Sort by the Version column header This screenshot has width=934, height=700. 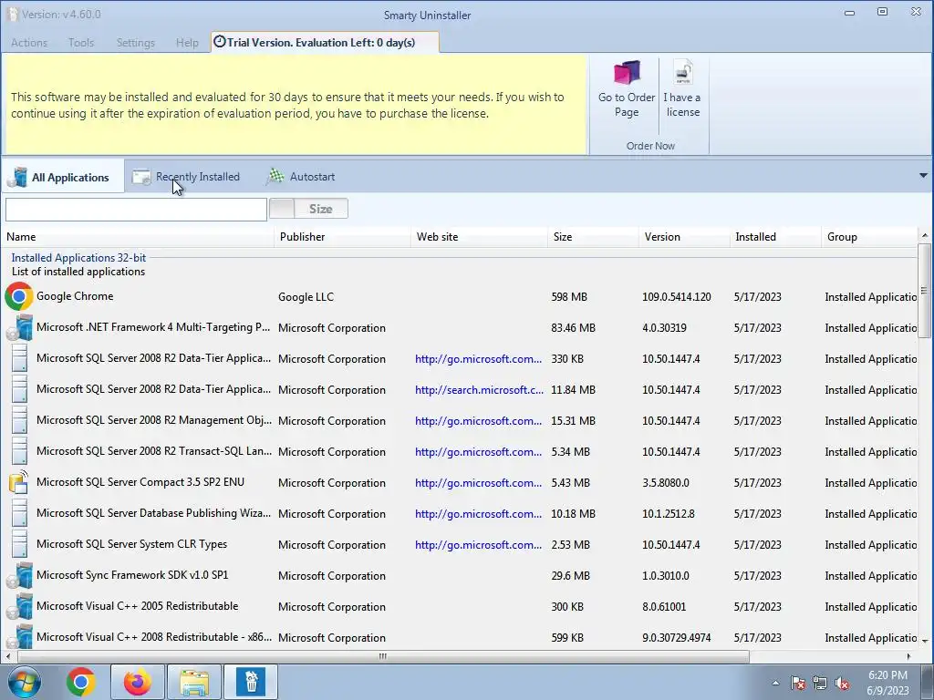684,237
